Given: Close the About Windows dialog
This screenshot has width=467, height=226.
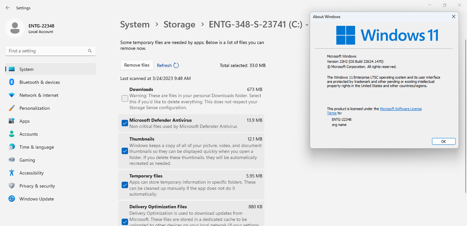Looking at the screenshot, I should (x=454, y=16).
